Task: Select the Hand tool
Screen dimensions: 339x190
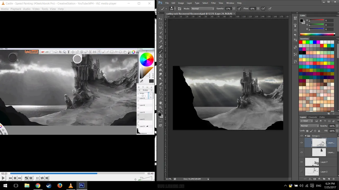Action: (160, 102)
